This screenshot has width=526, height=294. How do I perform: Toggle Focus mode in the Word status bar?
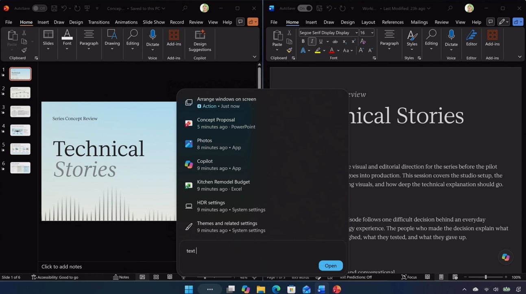[x=409, y=277]
